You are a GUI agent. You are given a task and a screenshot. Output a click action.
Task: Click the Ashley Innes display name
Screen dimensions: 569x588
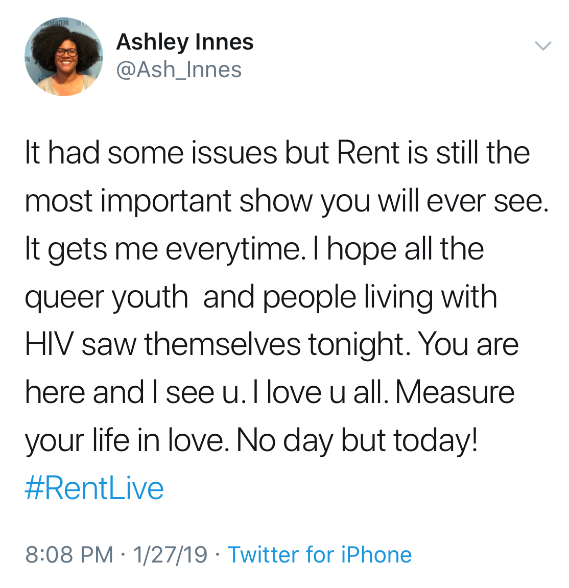click(x=185, y=42)
